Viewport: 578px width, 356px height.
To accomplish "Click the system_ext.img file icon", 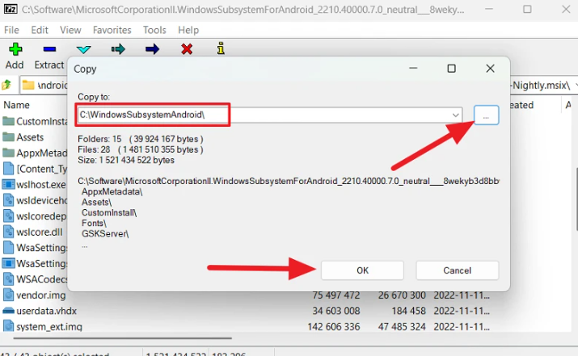I will 8,326.
